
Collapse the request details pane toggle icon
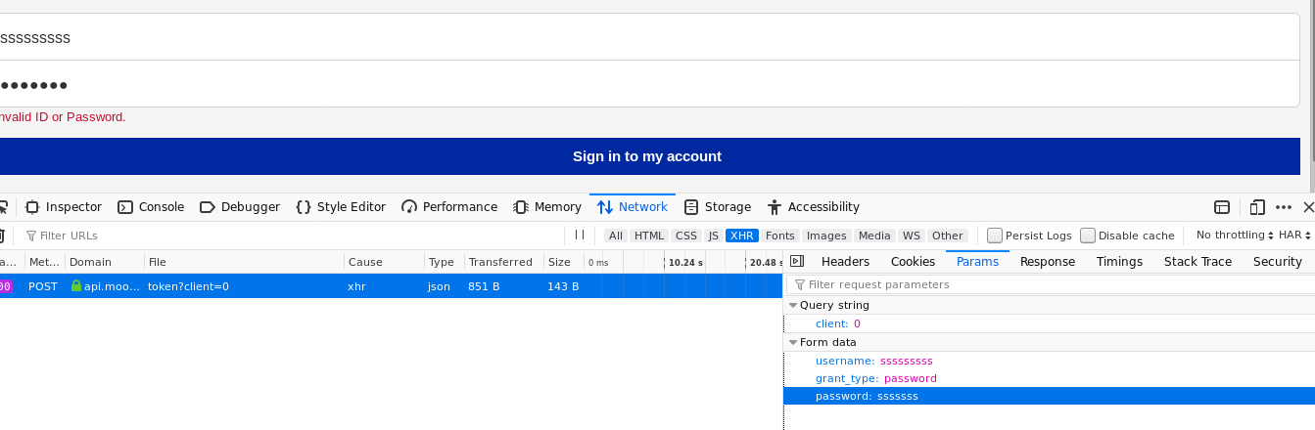(x=797, y=262)
